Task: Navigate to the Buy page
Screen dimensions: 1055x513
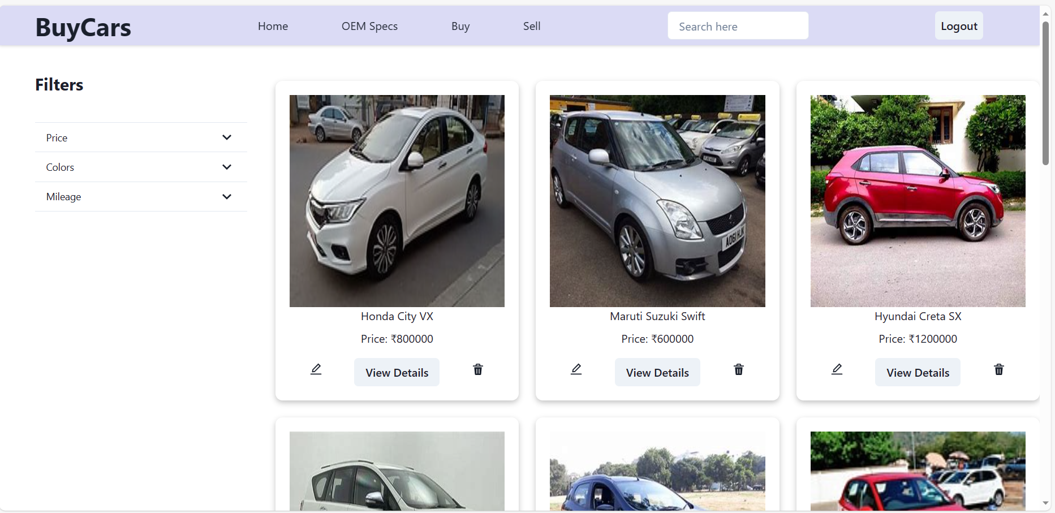Action: (460, 26)
